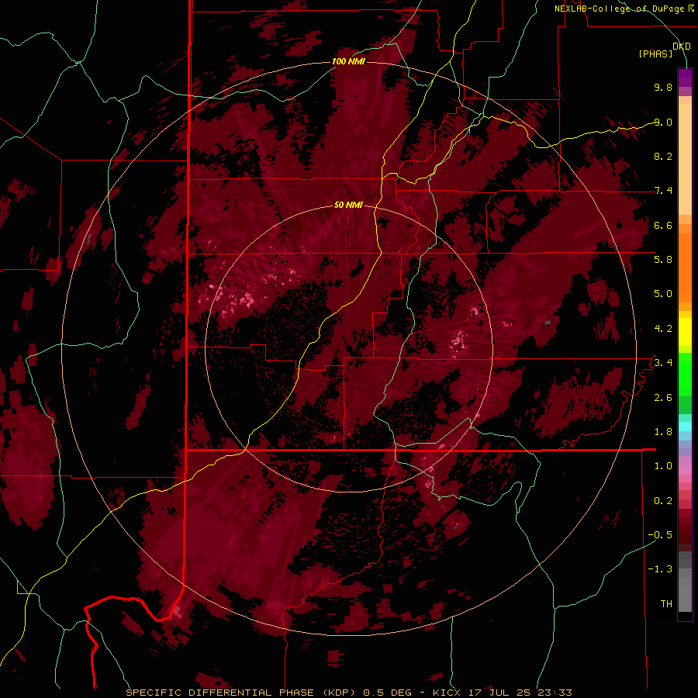The image size is (698, 698).
Task: Pick the light peach segment of the color scale
Action: point(685,159)
